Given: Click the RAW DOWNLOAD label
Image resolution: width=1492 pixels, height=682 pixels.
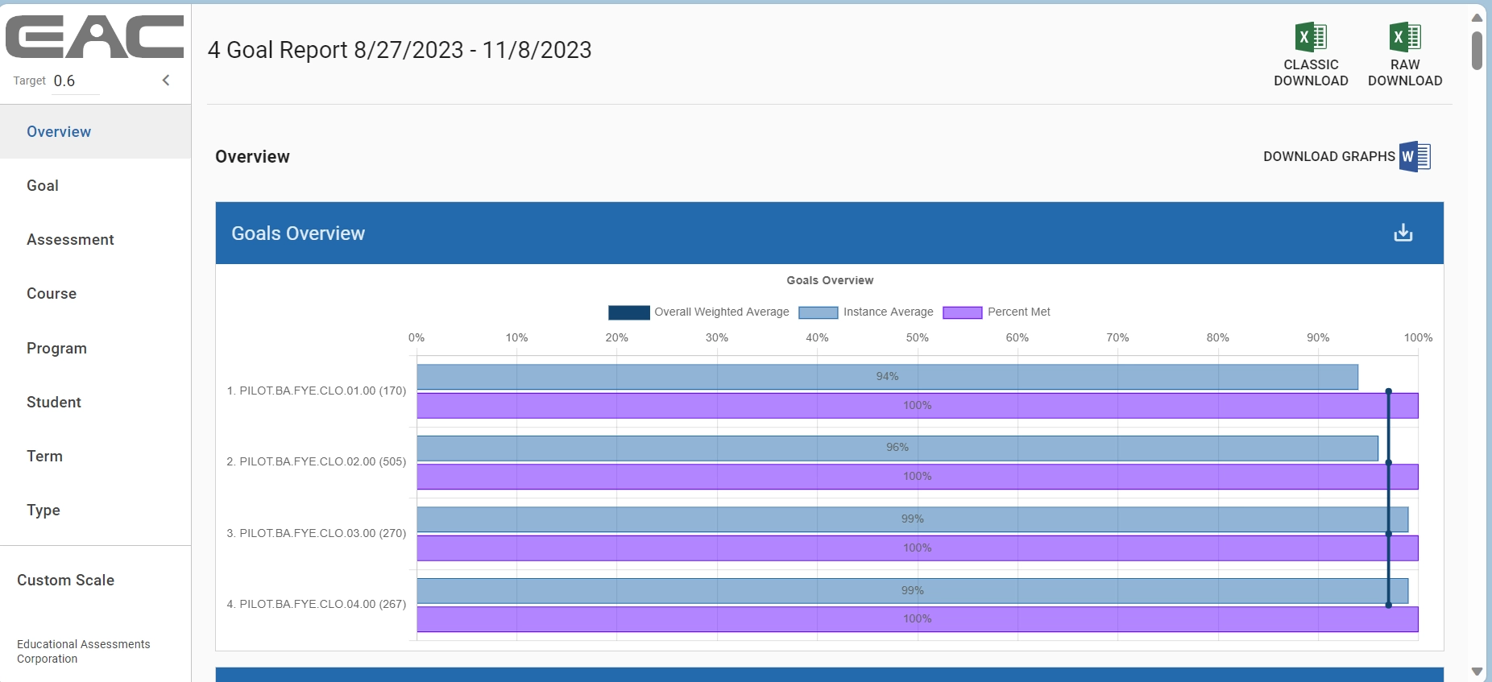Looking at the screenshot, I should click(x=1405, y=72).
